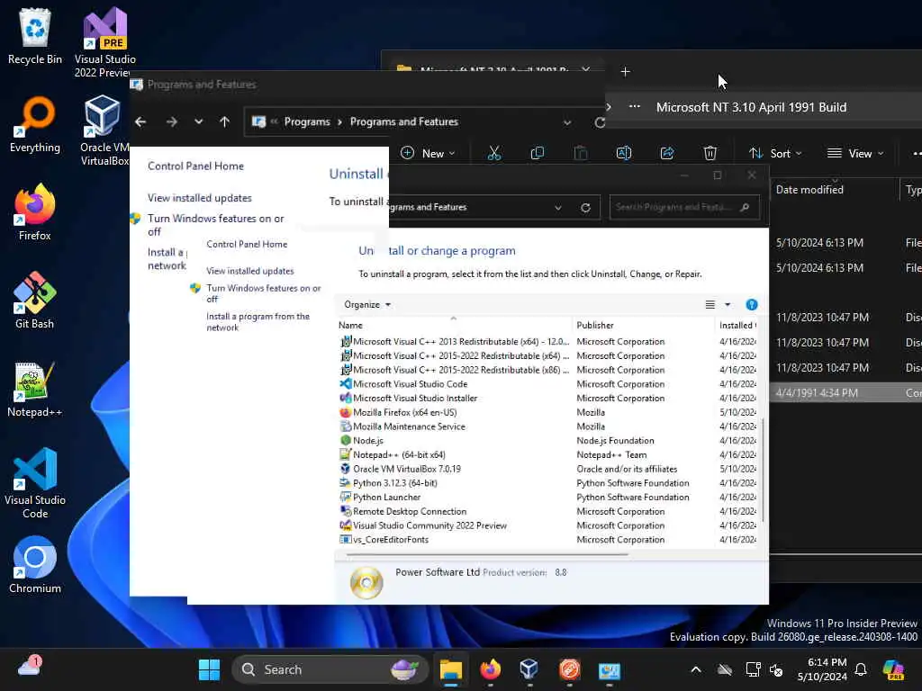Screen dimensions: 922x691
Task: Open the Recycle Bin desktop icon
Action: (35, 36)
